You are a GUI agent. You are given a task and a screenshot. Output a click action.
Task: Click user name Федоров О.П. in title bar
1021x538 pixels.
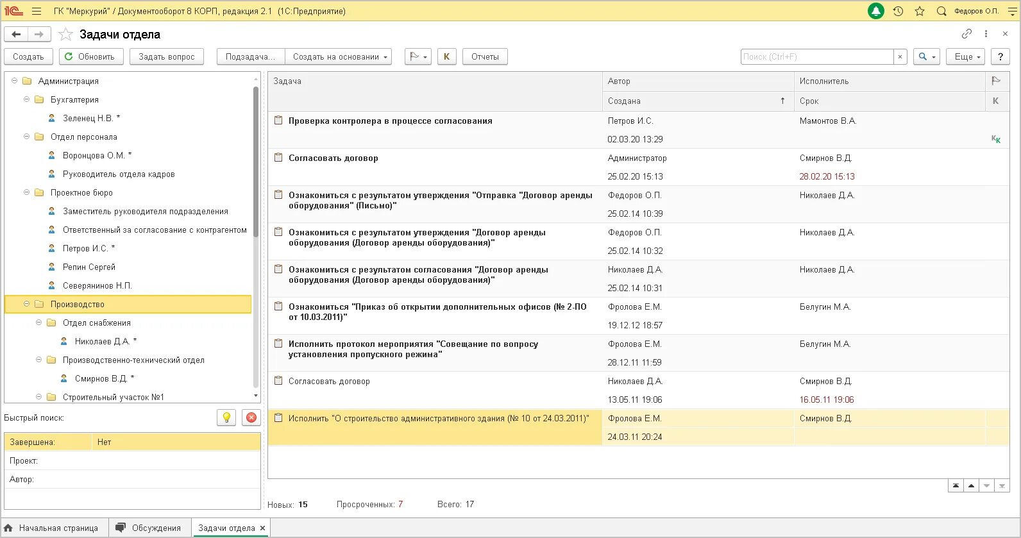pyautogui.click(x=976, y=11)
